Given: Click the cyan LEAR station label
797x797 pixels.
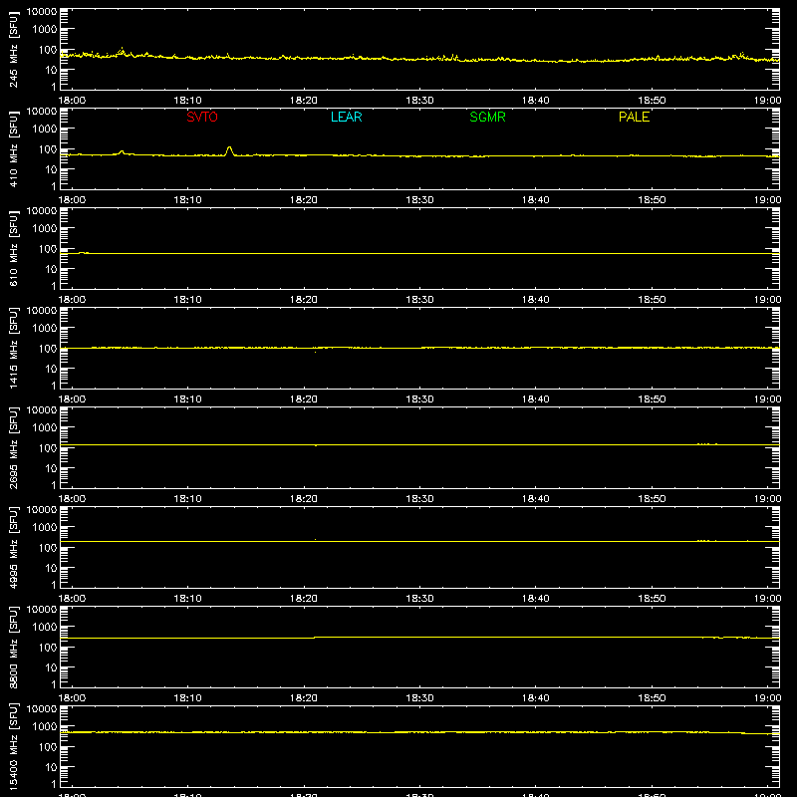Looking at the screenshot, I should click(346, 117).
